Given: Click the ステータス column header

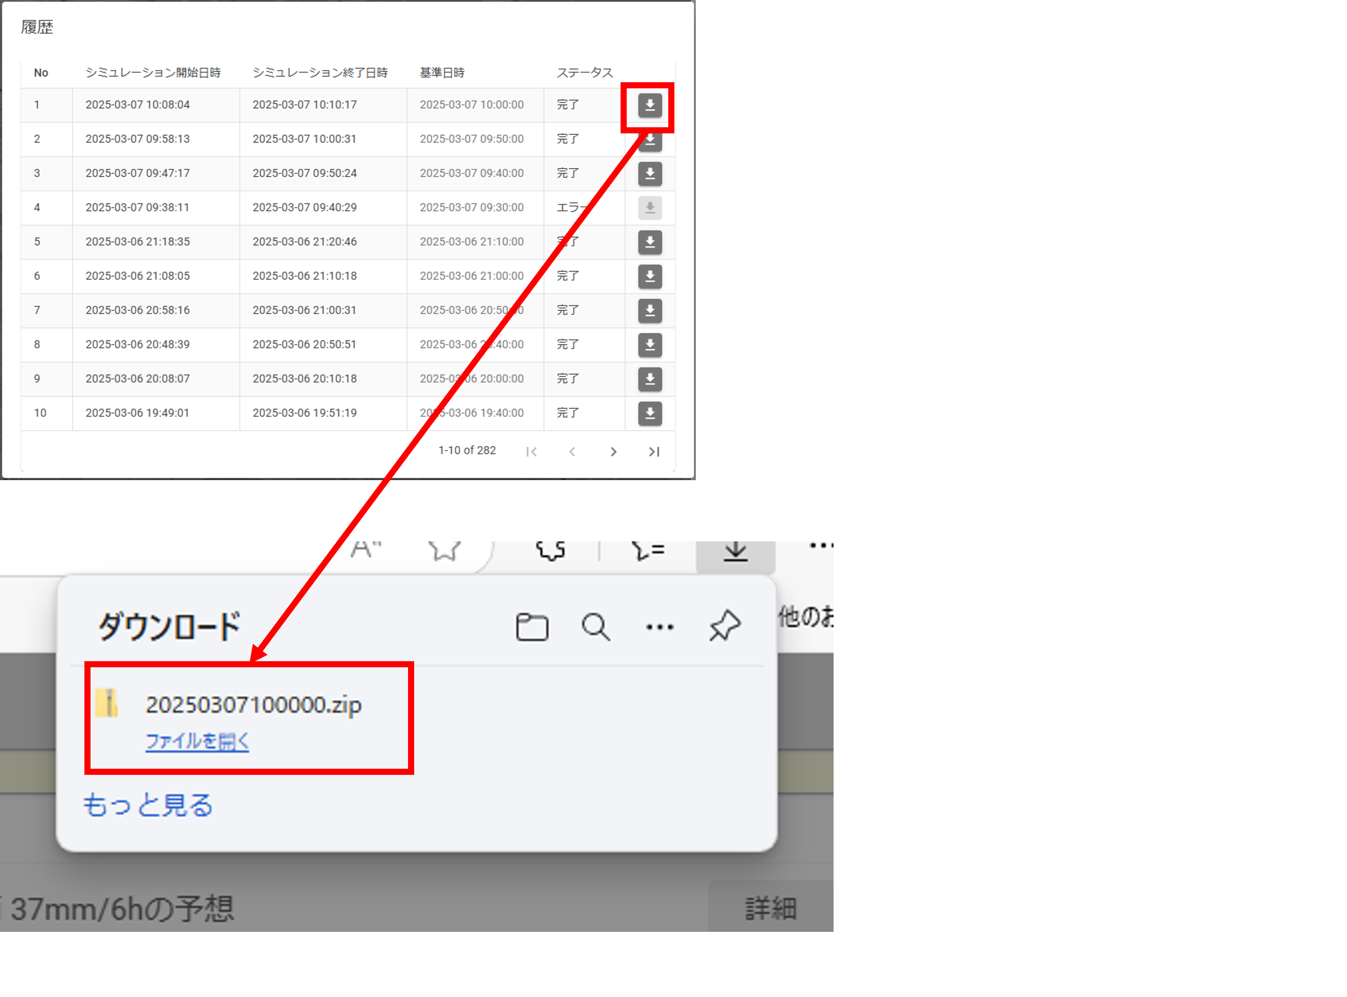Looking at the screenshot, I should 584,73.
